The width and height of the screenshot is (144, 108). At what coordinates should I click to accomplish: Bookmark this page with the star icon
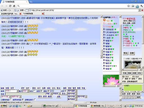point(129,6)
